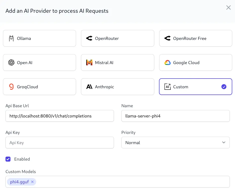Screen dimensions: 235x195
Task: Select the Ollama llama icon
Action: [11, 38]
